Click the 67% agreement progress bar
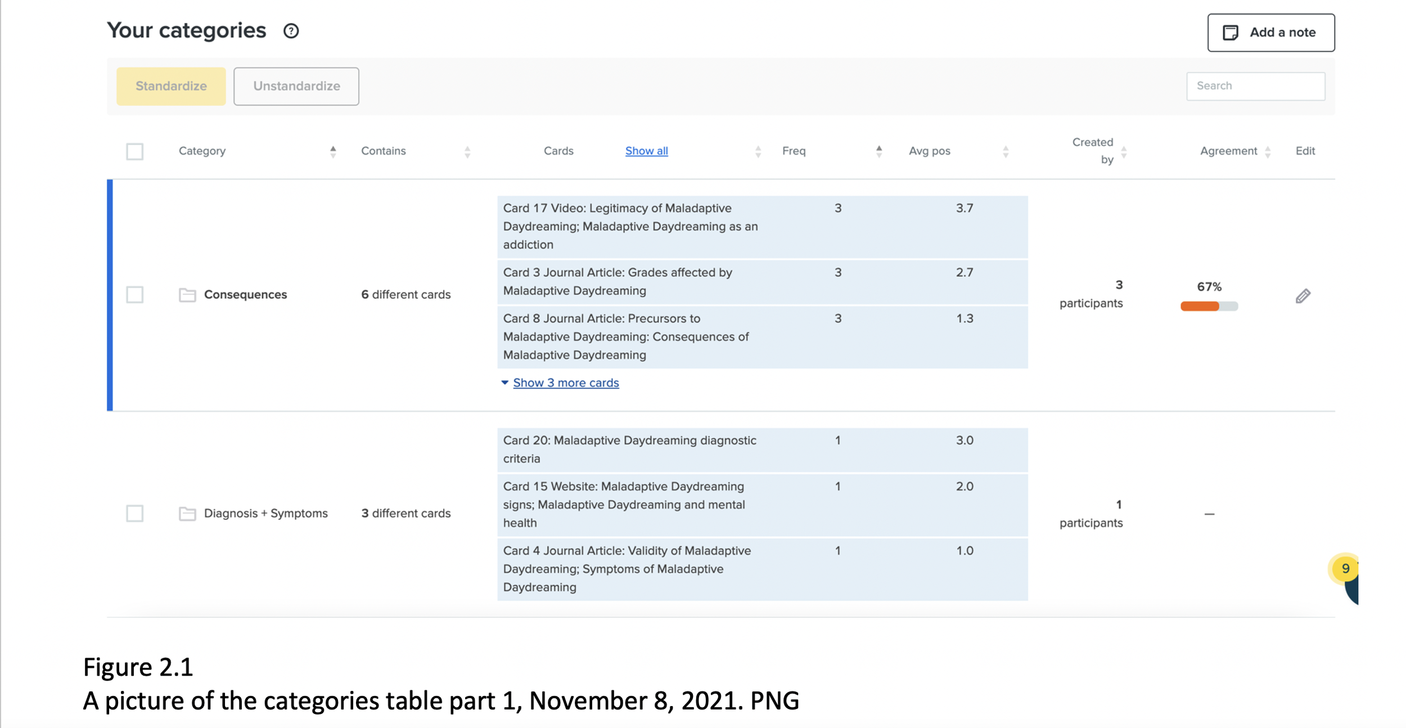 click(1209, 306)
